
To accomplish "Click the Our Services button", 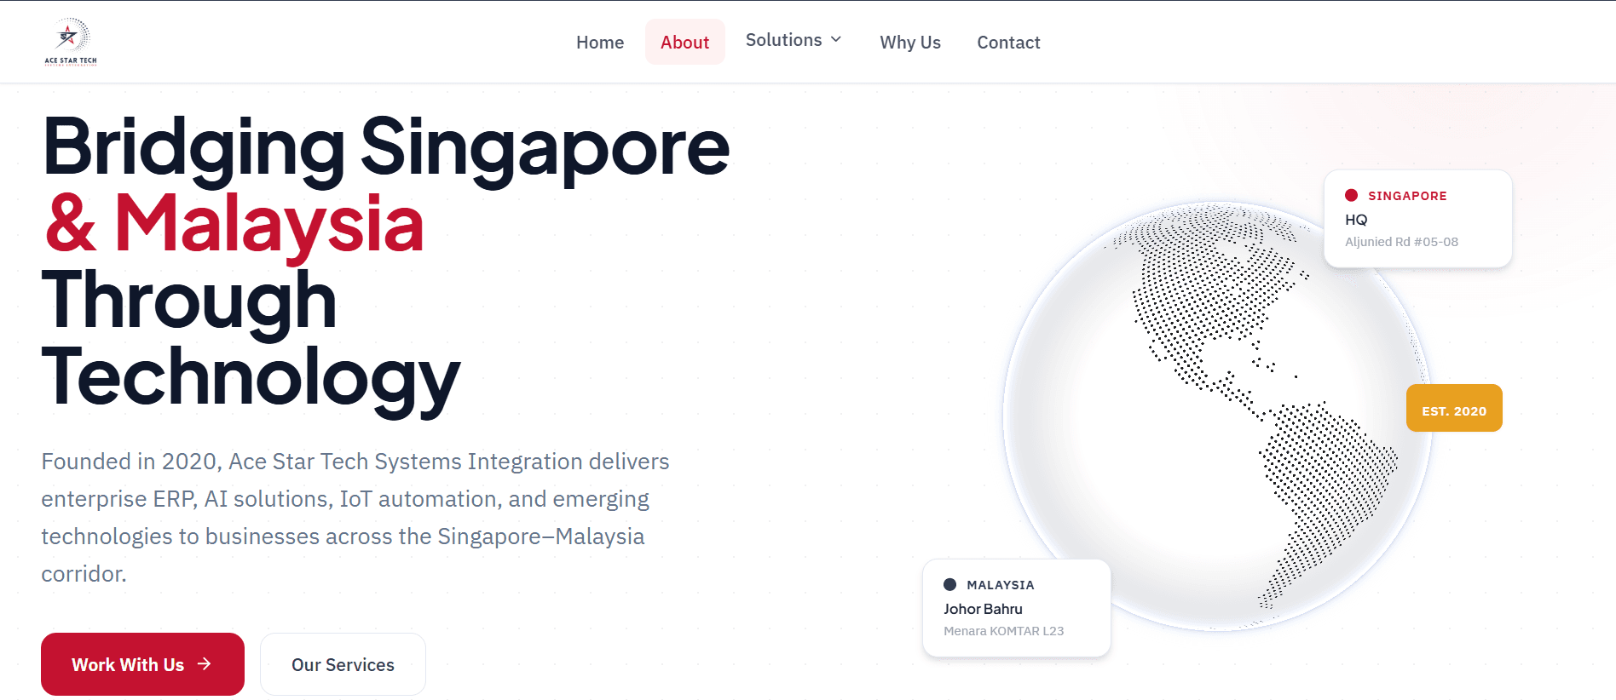I will (x=343, y=664).
